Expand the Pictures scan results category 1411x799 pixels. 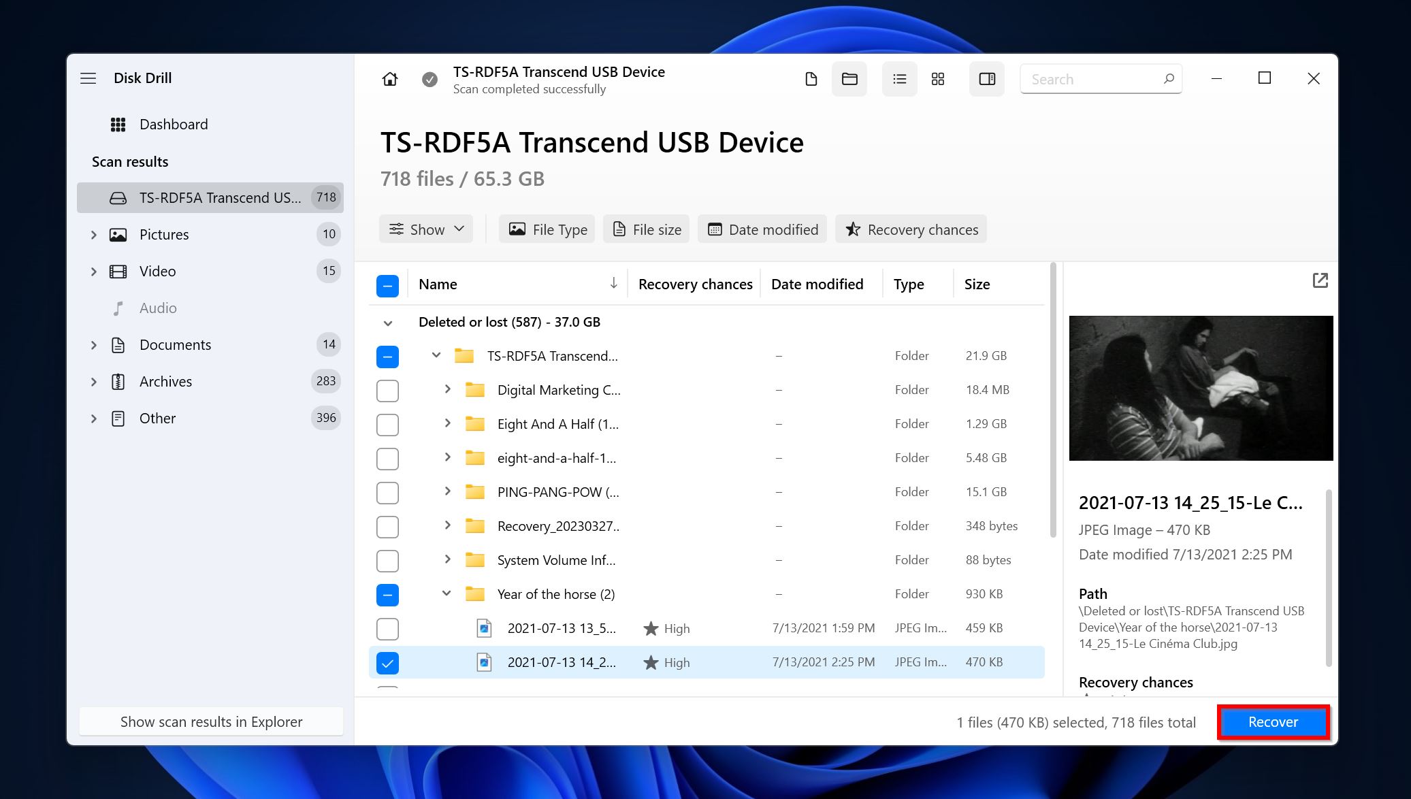(x=92, y=233)
